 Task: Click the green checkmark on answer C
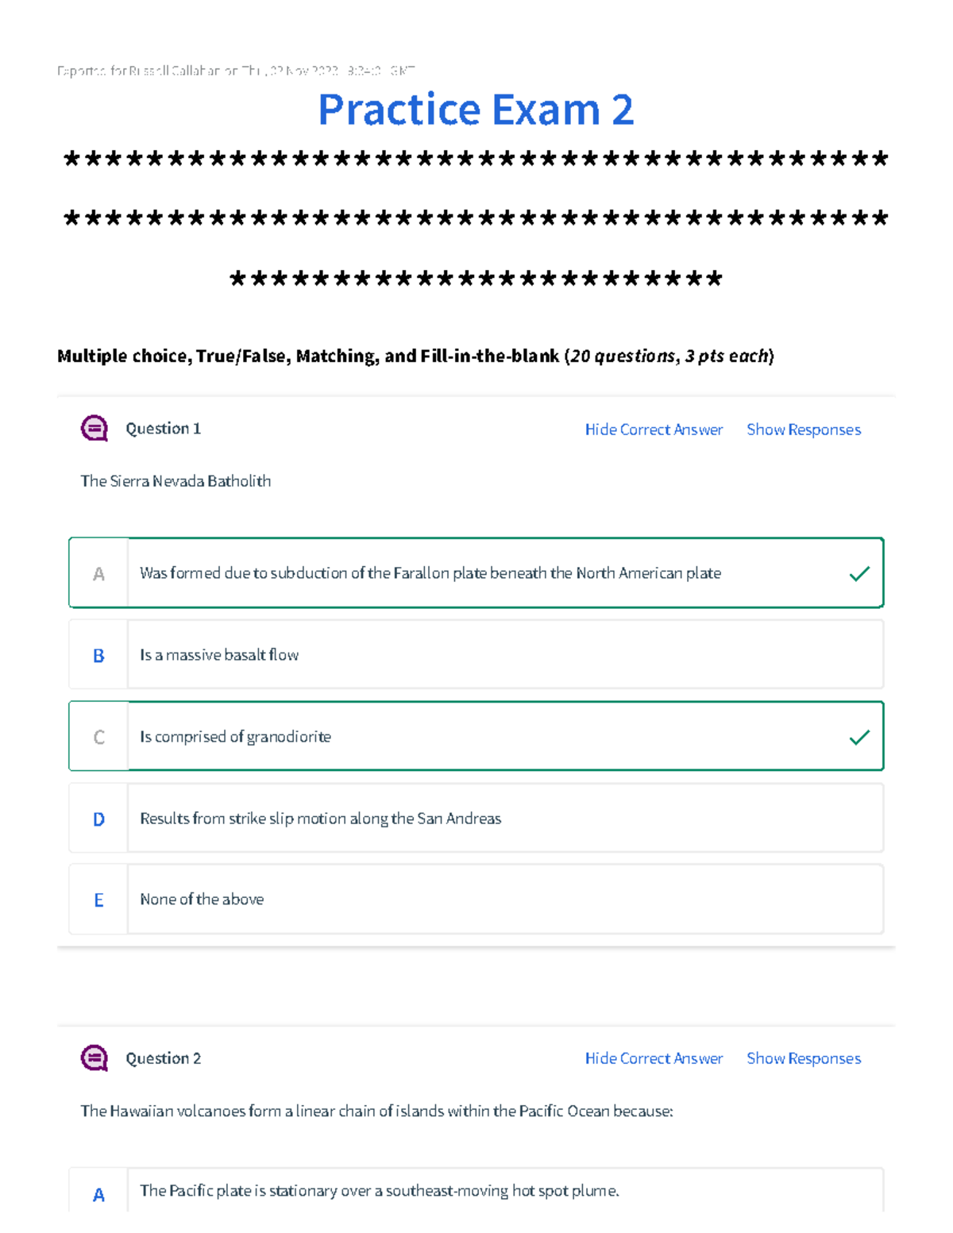(x=859, y=738)
